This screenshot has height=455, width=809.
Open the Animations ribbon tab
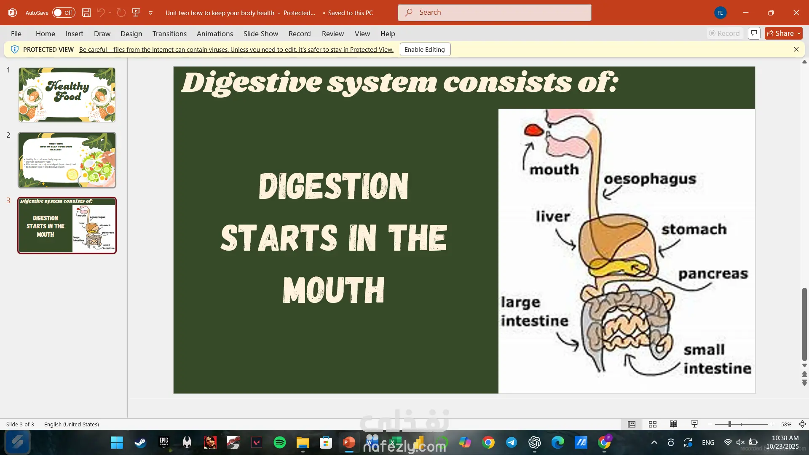pyautogui.click(x=214, y=34)
